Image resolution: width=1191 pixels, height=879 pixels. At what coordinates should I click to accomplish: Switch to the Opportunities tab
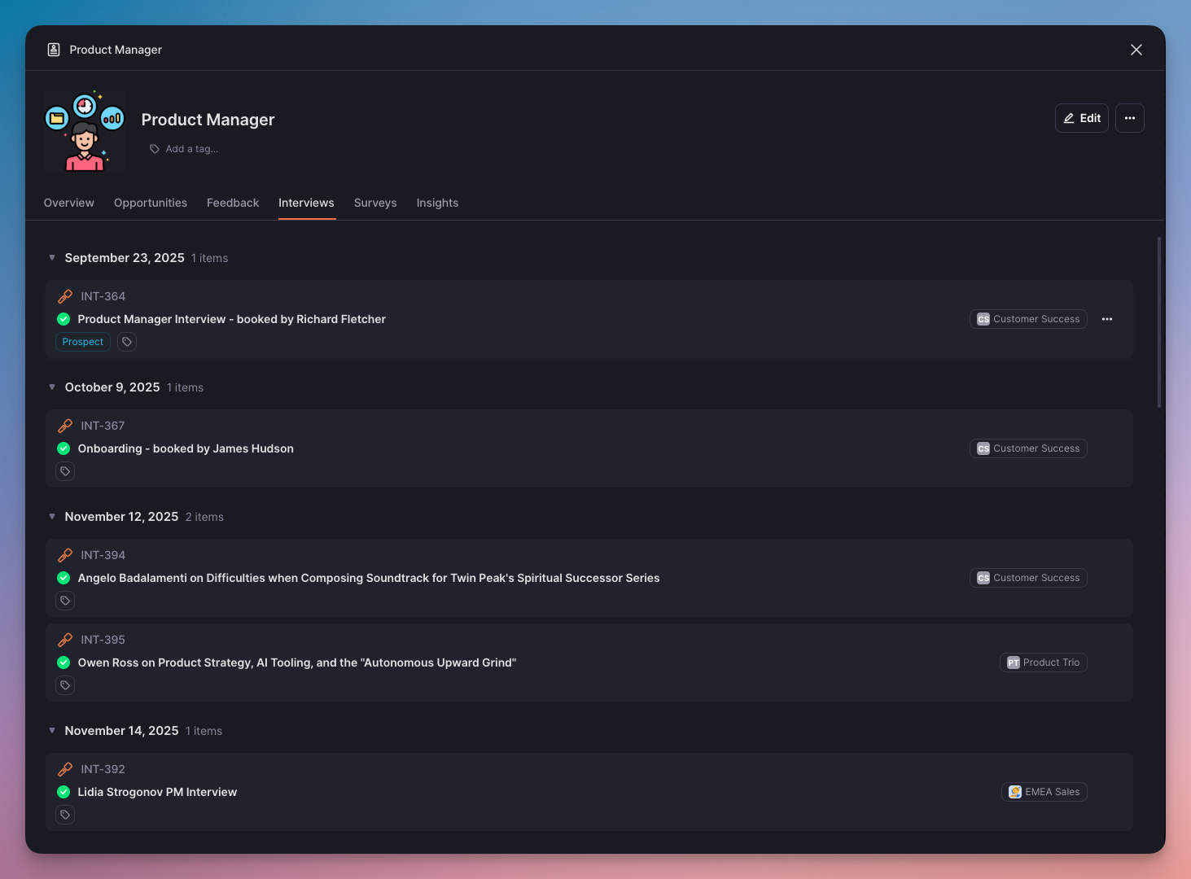click(x=151, y=203)
